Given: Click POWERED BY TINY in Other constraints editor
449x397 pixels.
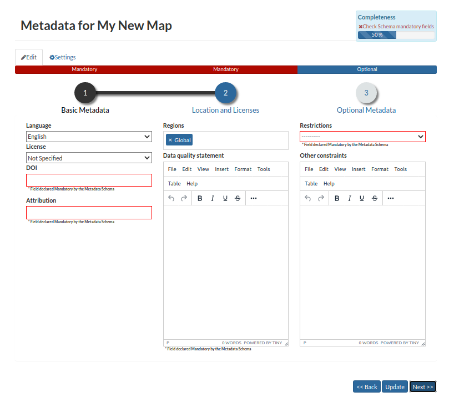Looking at the screenshot, I should point(400,343).
